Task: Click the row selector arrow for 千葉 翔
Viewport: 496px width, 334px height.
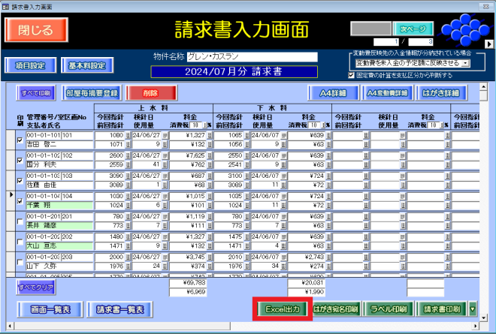Action: coord(9,194)
